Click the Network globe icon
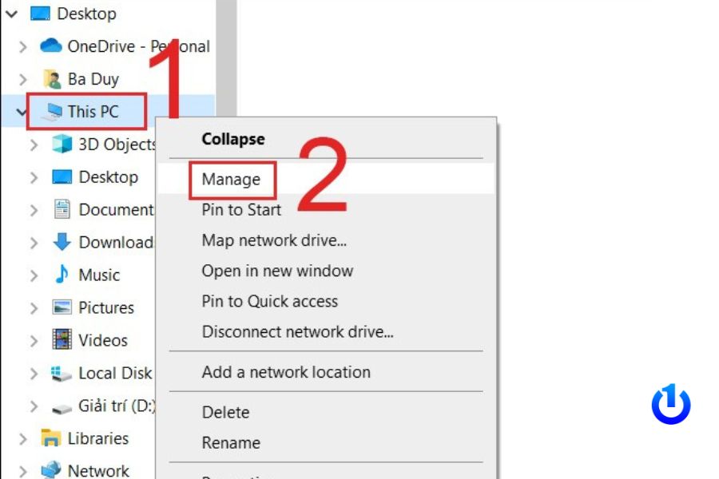The image size is (719, 479). tap(51, 470)
